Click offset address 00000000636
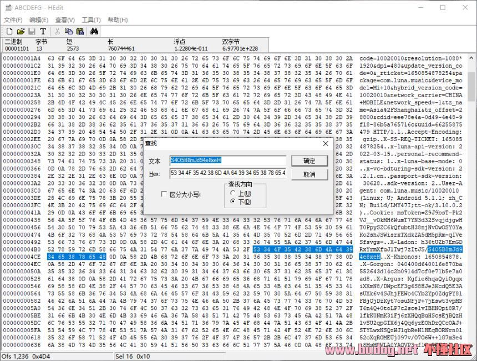Screen dimensions: 477x361 22,345
